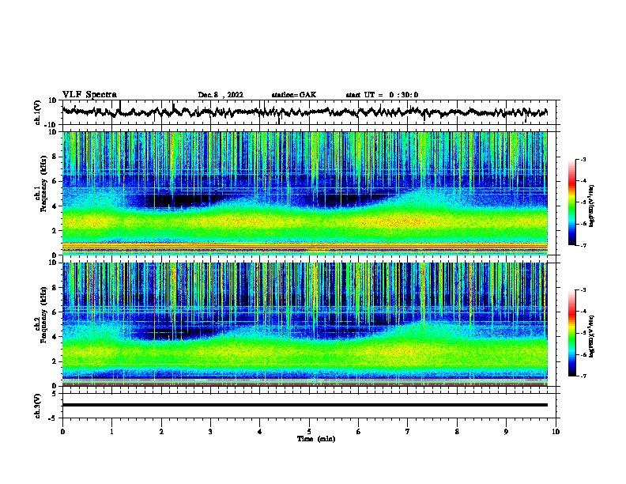
Task: Click the "9" tick on the time axis
Action: point(506,432)
